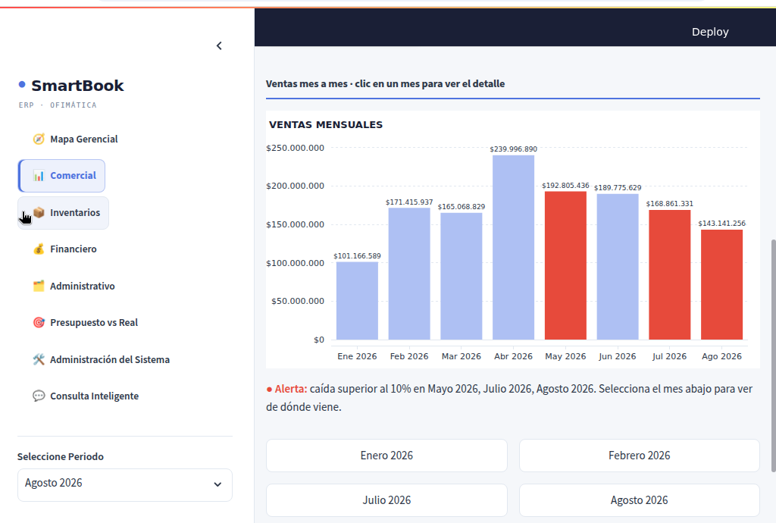Click the $168.861.331 value label
The image size is (776, 523).
[x=670, y=203]
